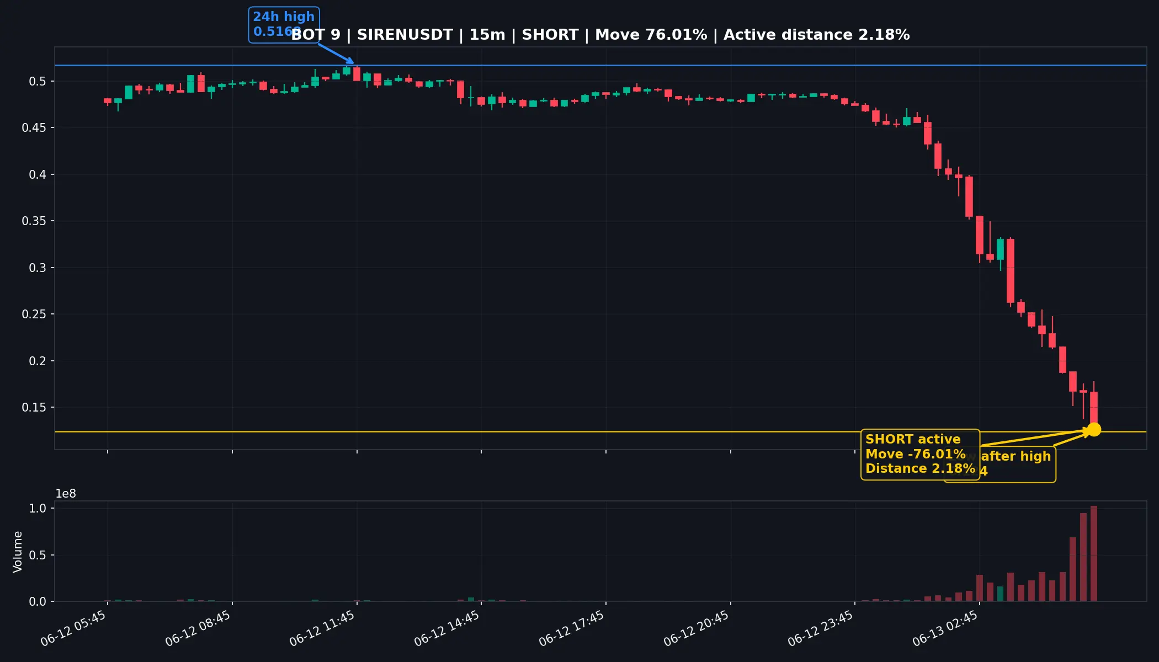Click the 0.2 price axis label
The height and width of the screenshot is (662, 1159).
pyautogui.click(x=38, y=361)
